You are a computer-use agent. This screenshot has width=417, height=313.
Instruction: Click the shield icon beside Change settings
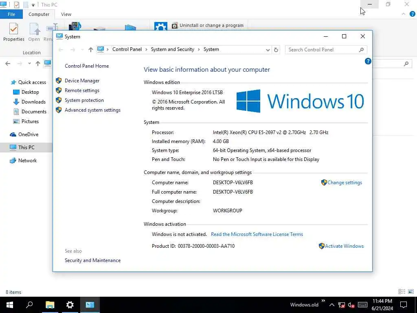[x=324, y=182]
